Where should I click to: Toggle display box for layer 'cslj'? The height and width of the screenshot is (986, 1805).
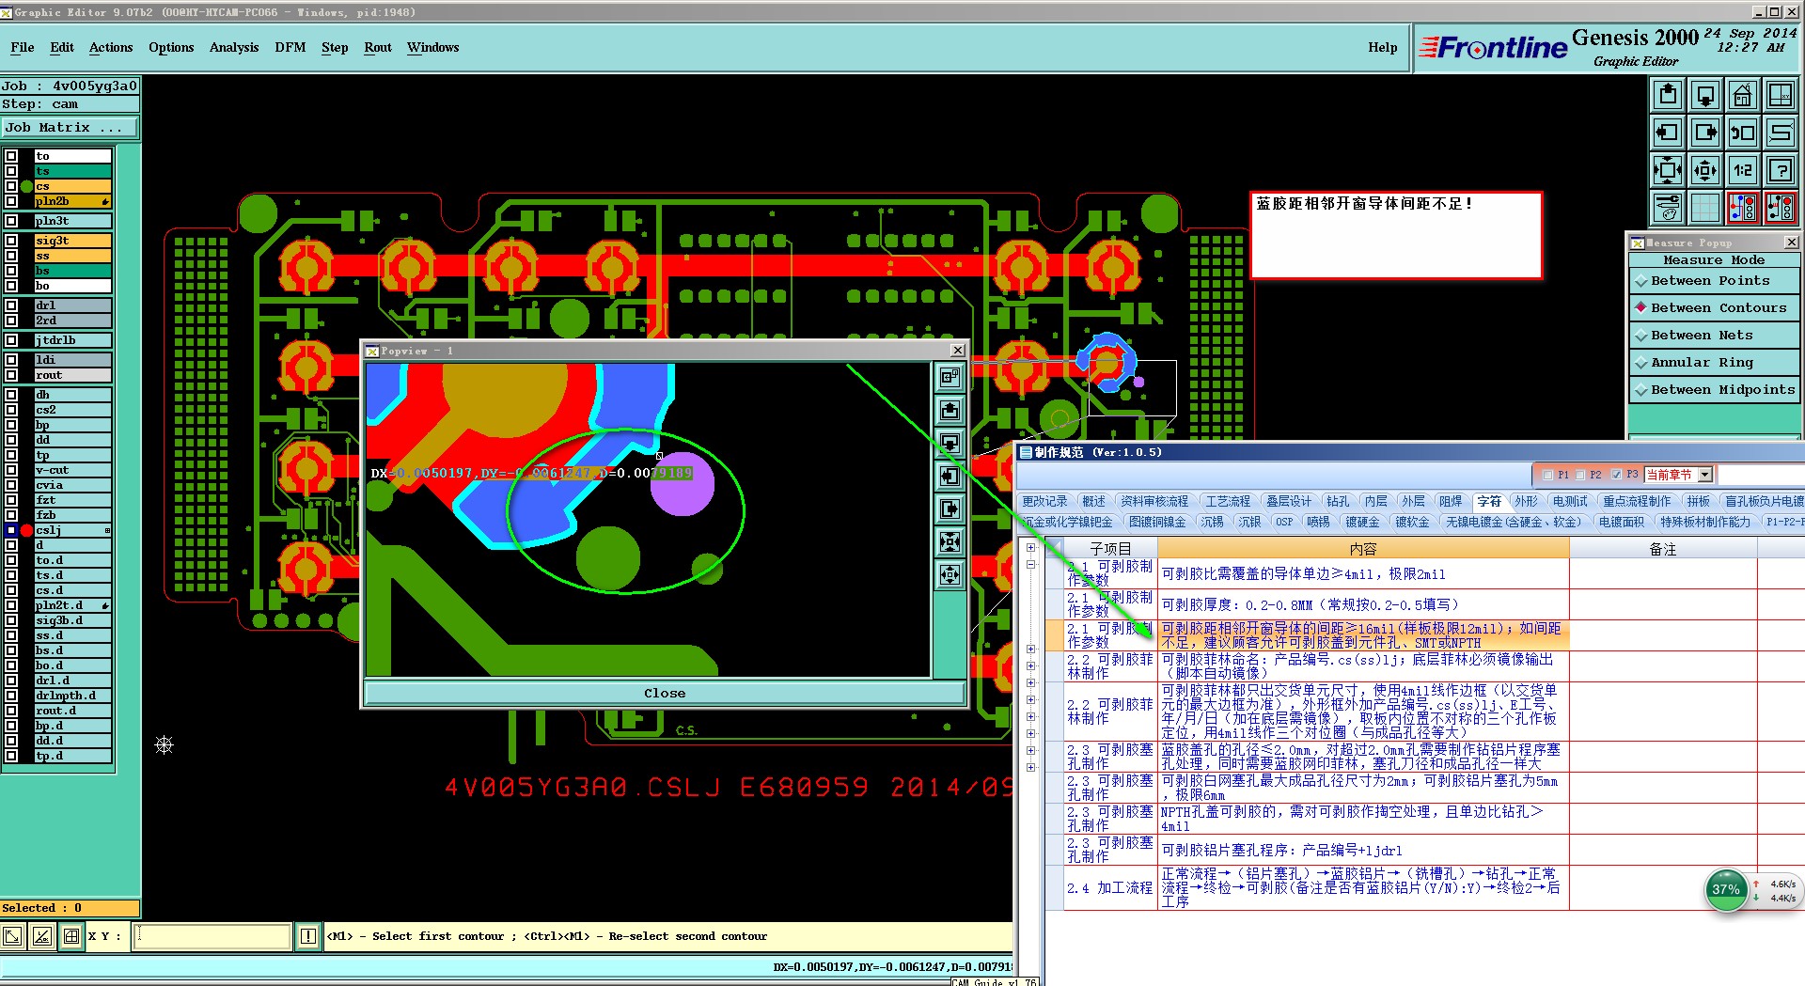pos(11,530)
